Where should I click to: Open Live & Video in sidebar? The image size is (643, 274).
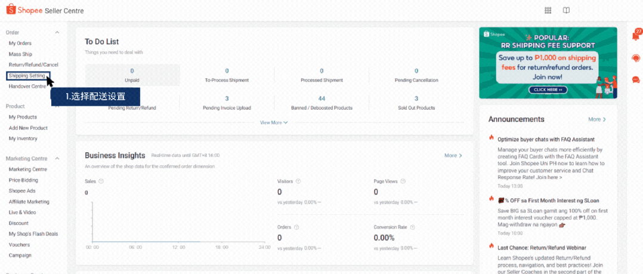23,213
